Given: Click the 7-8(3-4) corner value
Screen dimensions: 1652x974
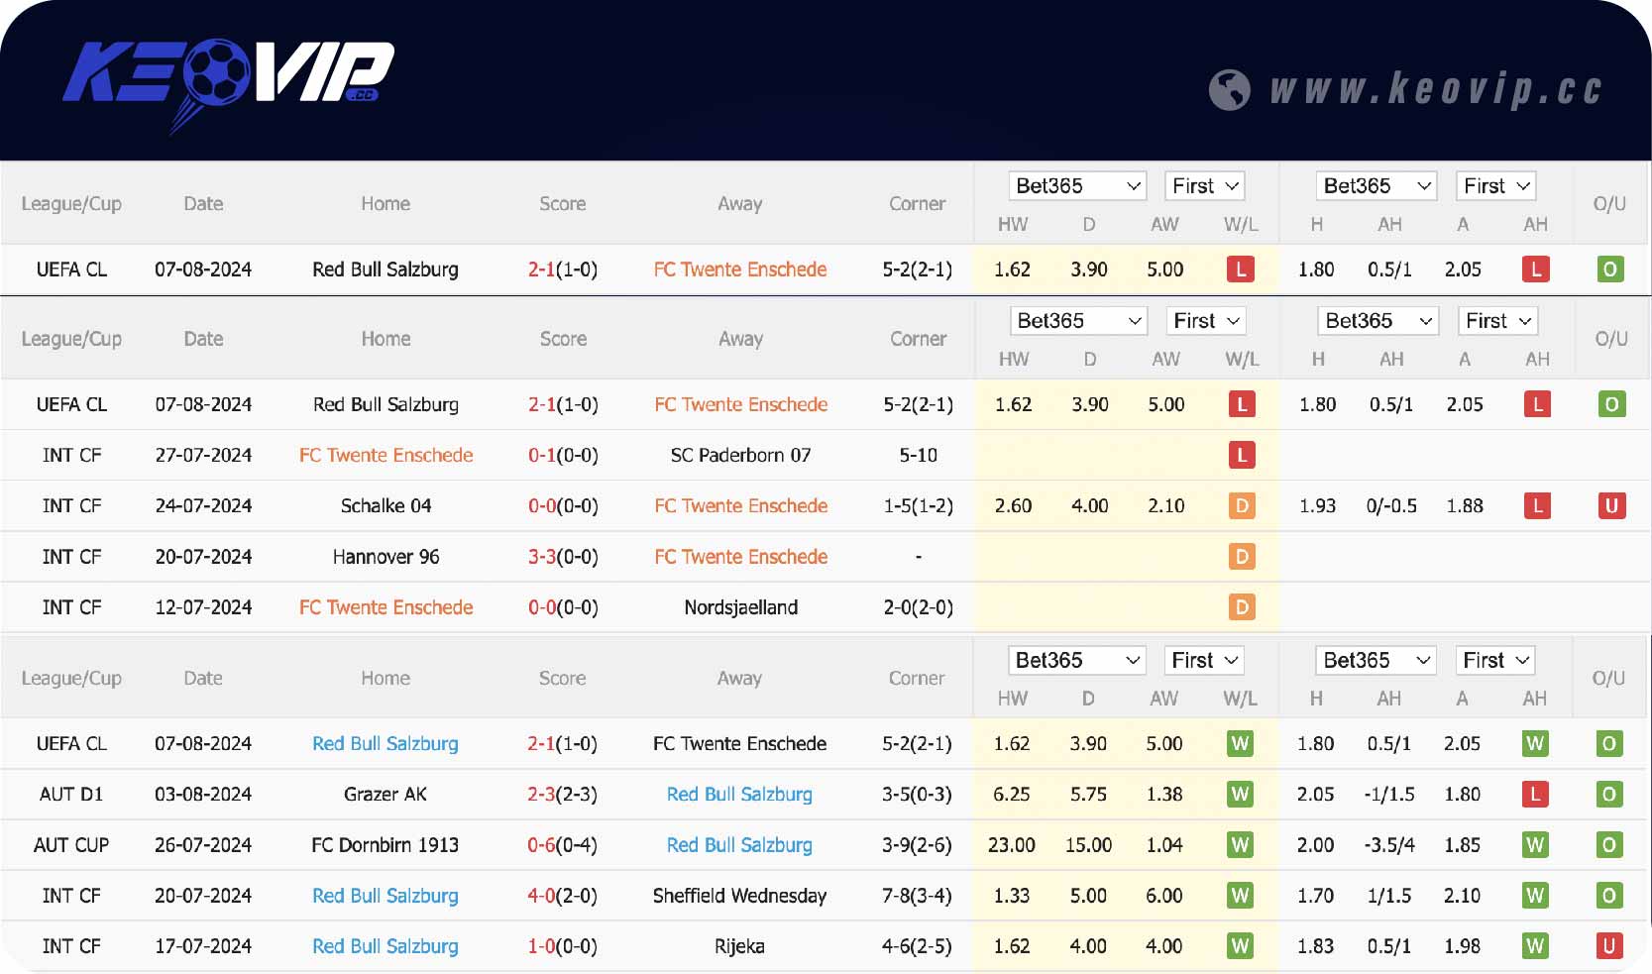Looking at the screenshot, I should 917,896.
